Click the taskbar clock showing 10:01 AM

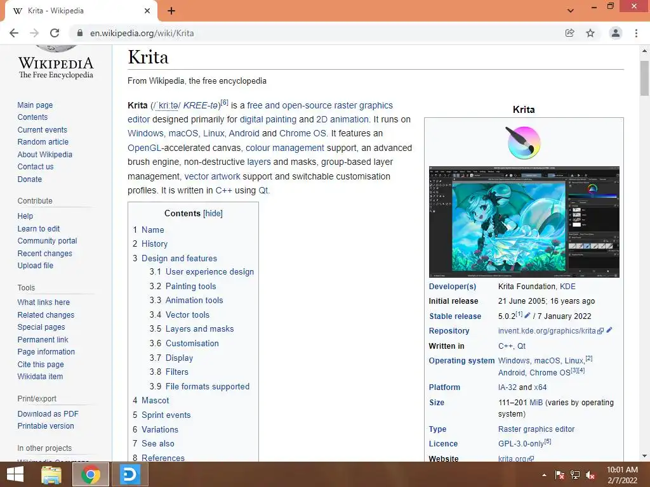click(622, 475)
